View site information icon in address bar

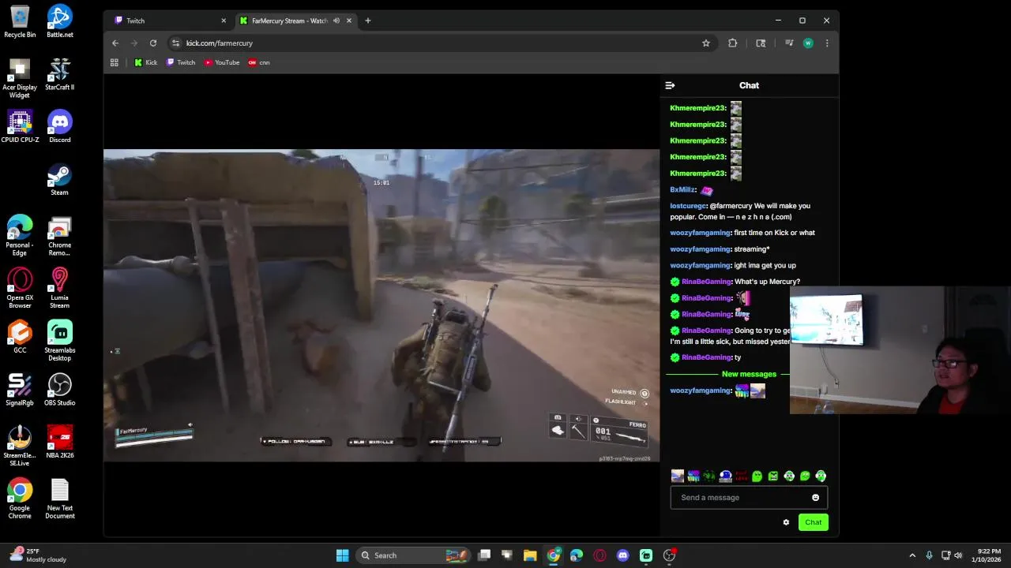point(175,43)
